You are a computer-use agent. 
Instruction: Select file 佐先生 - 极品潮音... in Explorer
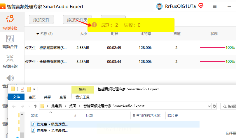(x=115, y=124)
